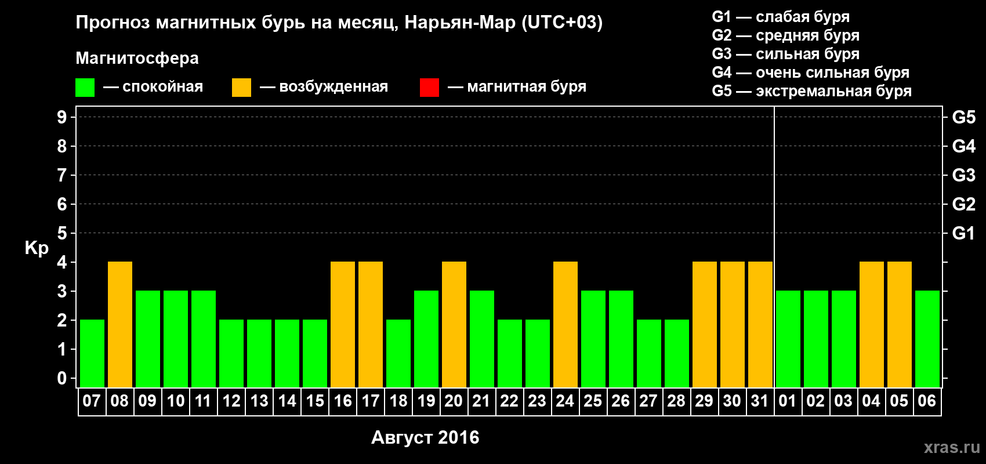Image resolution: width=986 pixels, height=464 pixels.
Task: Select the date cell 18
Action: pyautogui.click(x=398, y=401)
